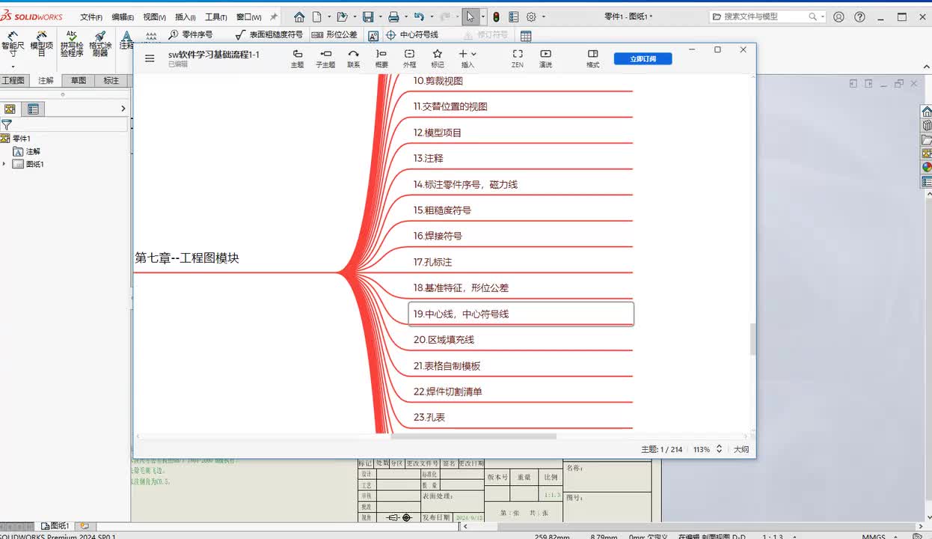932x539 pixels.
Task: Open the search options dropdown arrow
Action: (x=822, y=16)
